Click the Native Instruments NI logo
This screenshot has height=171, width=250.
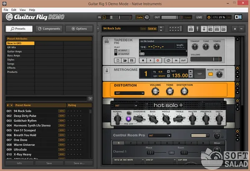point(238,17)
